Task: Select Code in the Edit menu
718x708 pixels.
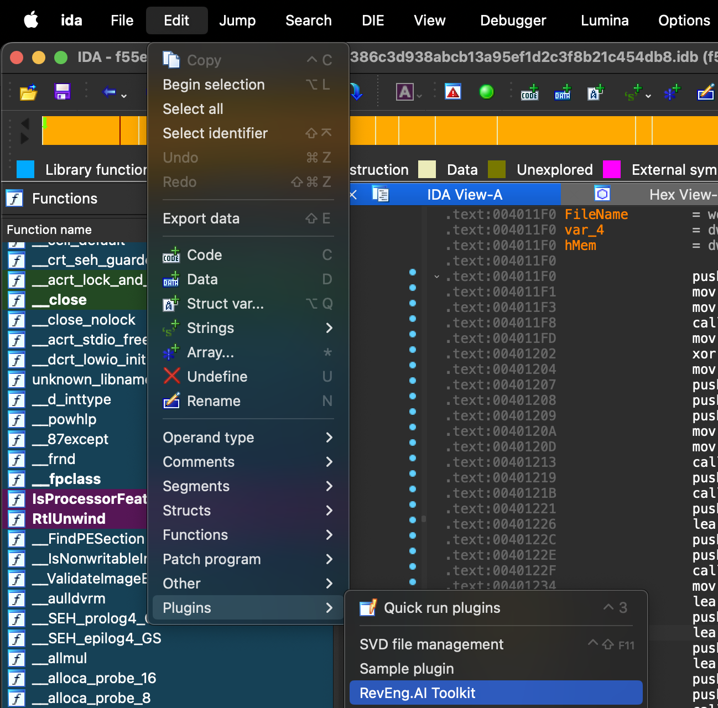Action: pos(248,255)
